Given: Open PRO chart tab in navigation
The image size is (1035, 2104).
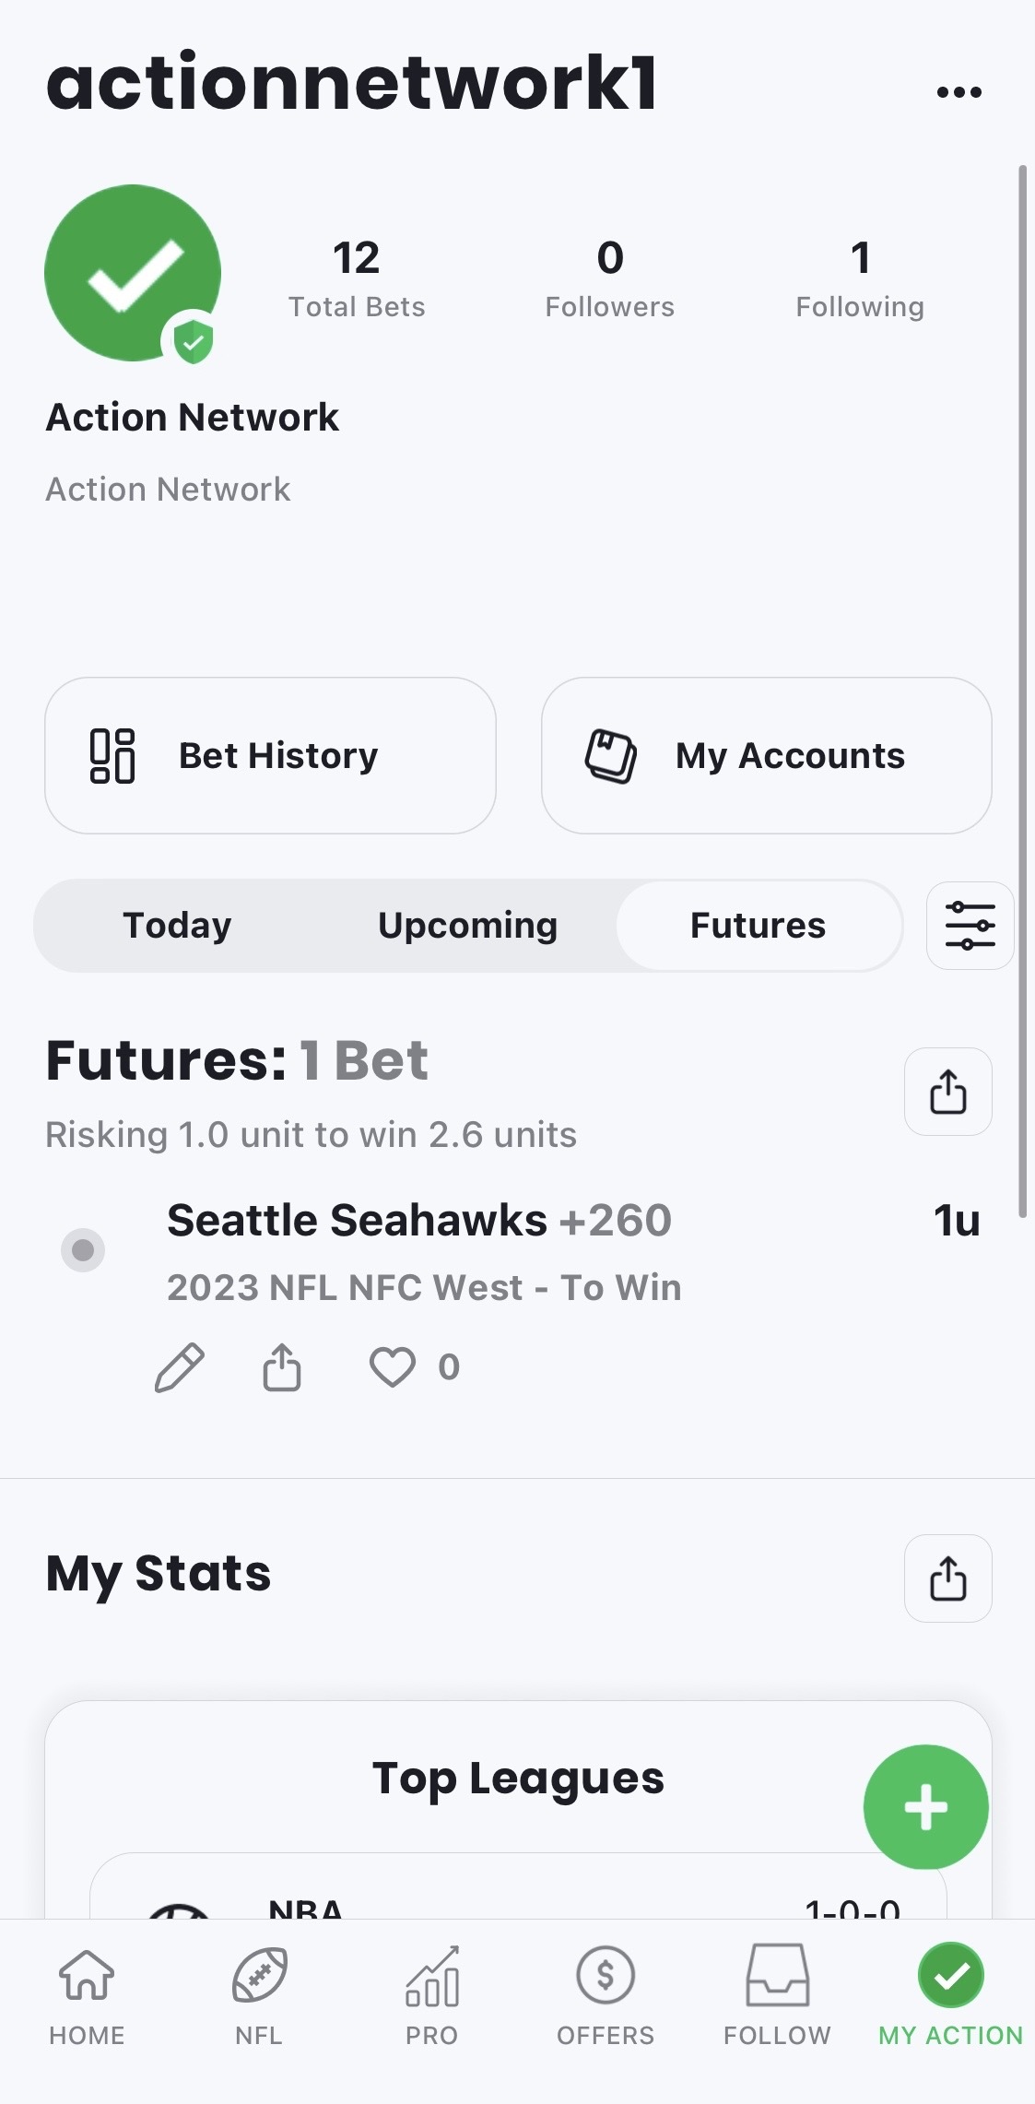Looking at the screenshot, I should coord(431,1996).
